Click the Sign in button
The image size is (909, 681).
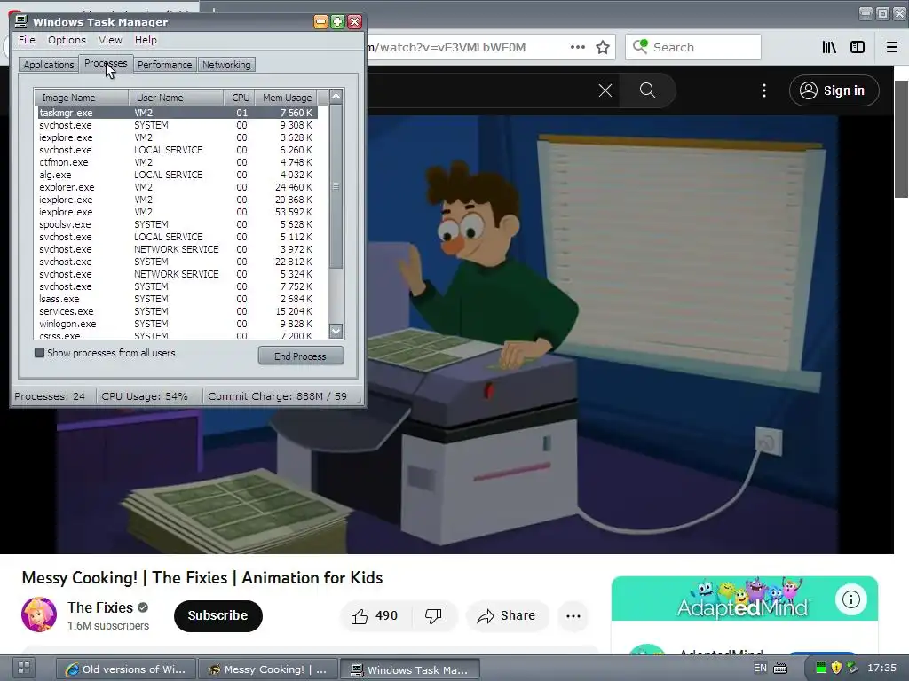(834, 90)
